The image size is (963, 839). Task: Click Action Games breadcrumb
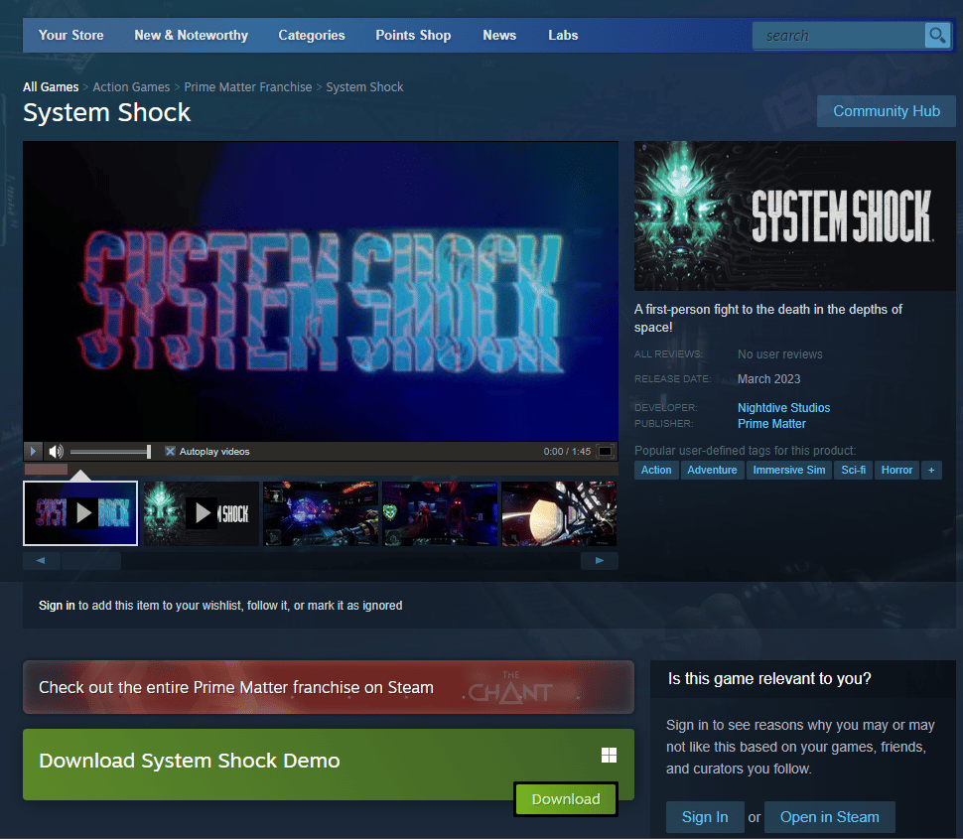(x=131, y=87)
